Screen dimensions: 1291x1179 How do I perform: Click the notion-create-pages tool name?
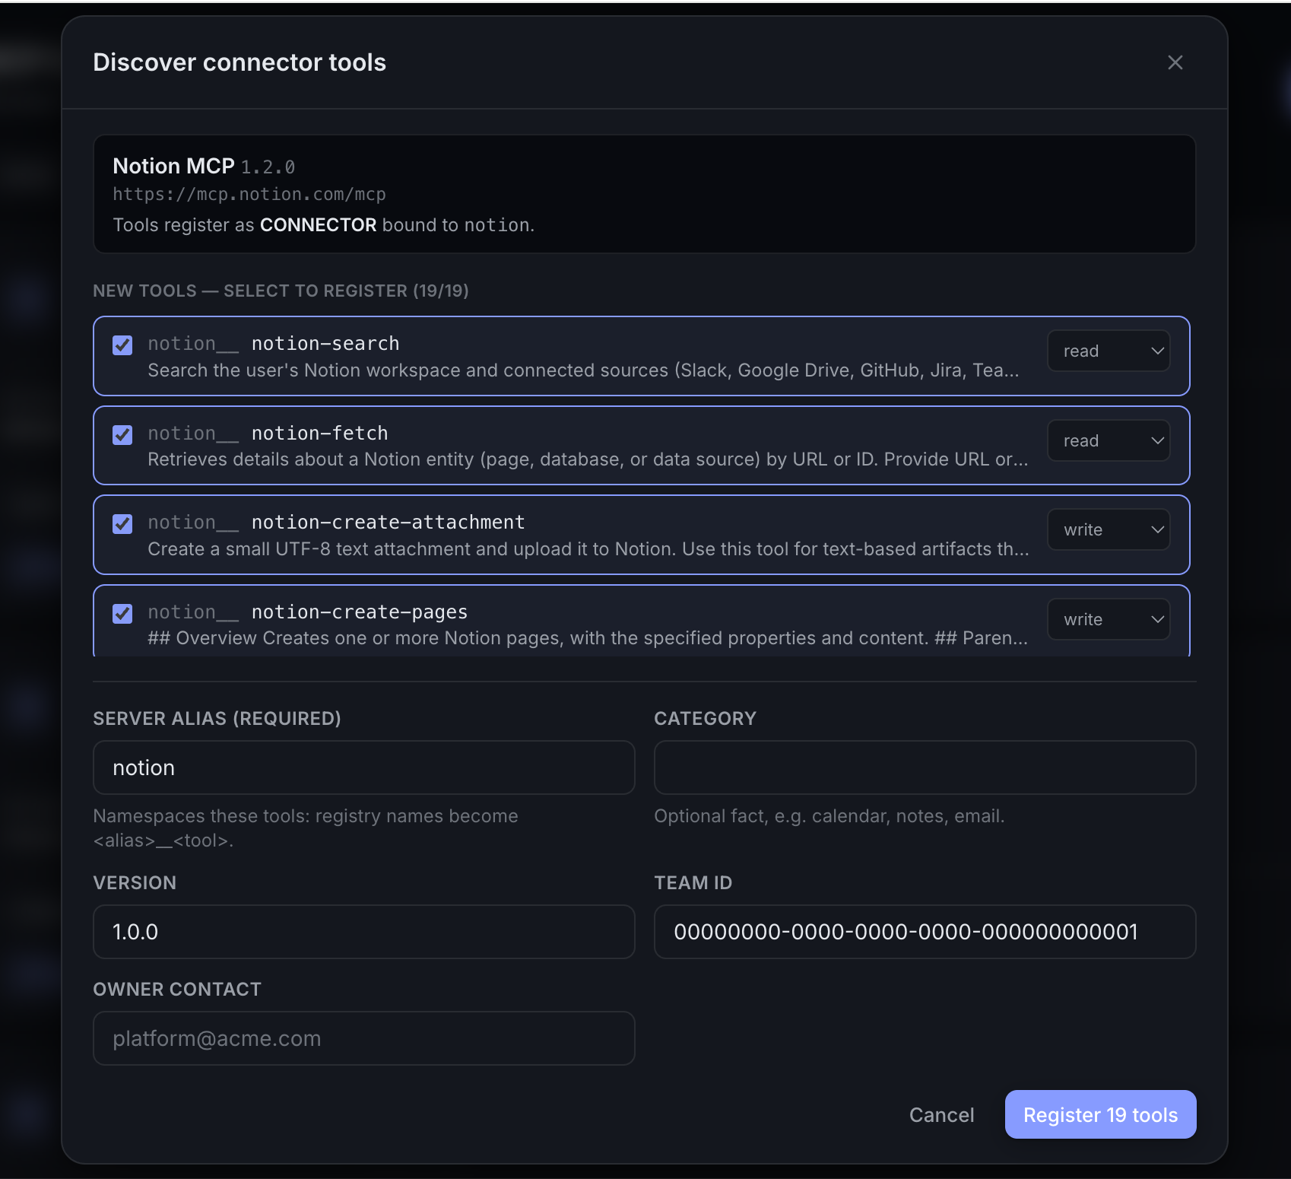tap(360, 612)
